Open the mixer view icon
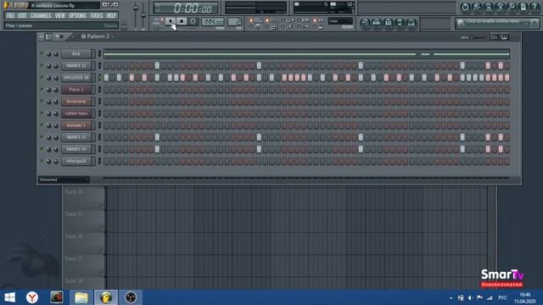543x305 pixels. tap(411, 23)
